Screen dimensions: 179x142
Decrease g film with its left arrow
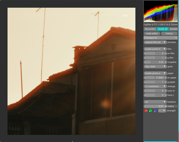145,58
